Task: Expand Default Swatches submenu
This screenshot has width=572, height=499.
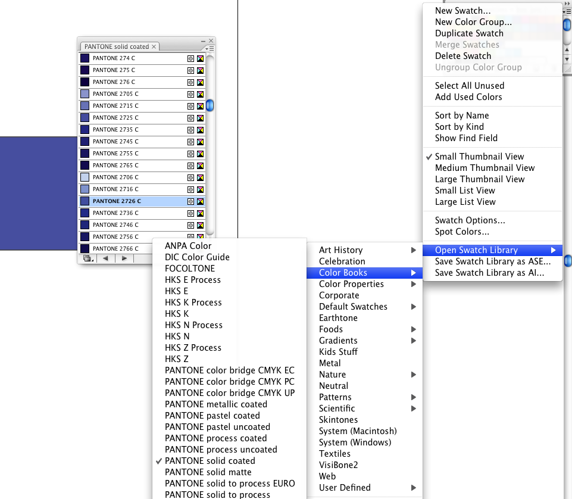Action: coord(364,307)
